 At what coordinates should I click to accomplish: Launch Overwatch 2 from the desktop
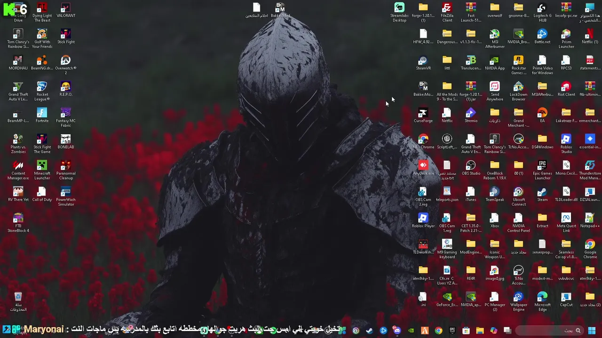pyautogui.click(x=66, y=65)
